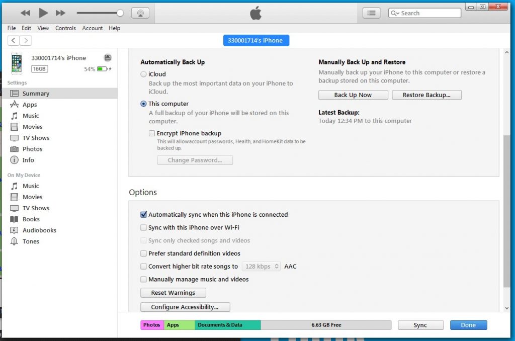Screen dimensions: 515x341
Task: Open the Edit menu
Action: click(26, 28)
